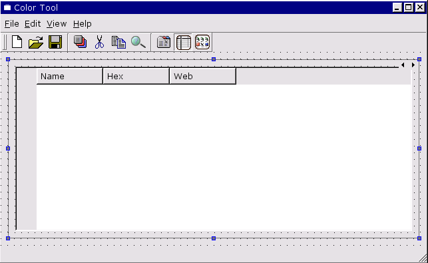
Task: Click the toolbar grip handle
Action: pos(5,43)
